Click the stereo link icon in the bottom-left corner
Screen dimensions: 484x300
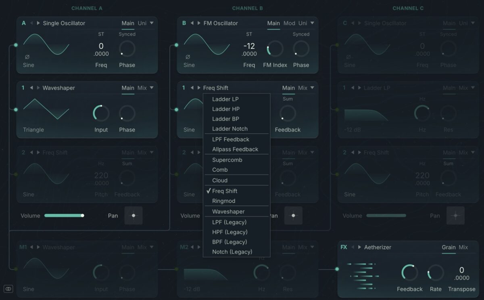tap(8, 289)
